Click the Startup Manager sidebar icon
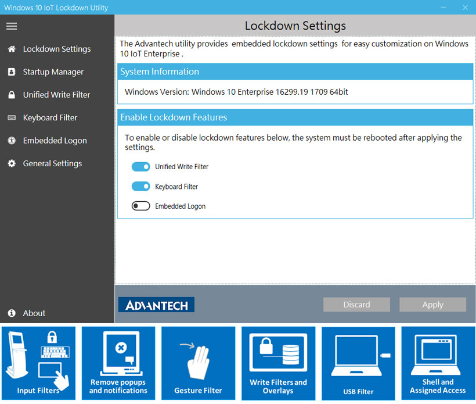Image resolution: width=476 pixels, height=404 pixels. pos(12,71)
